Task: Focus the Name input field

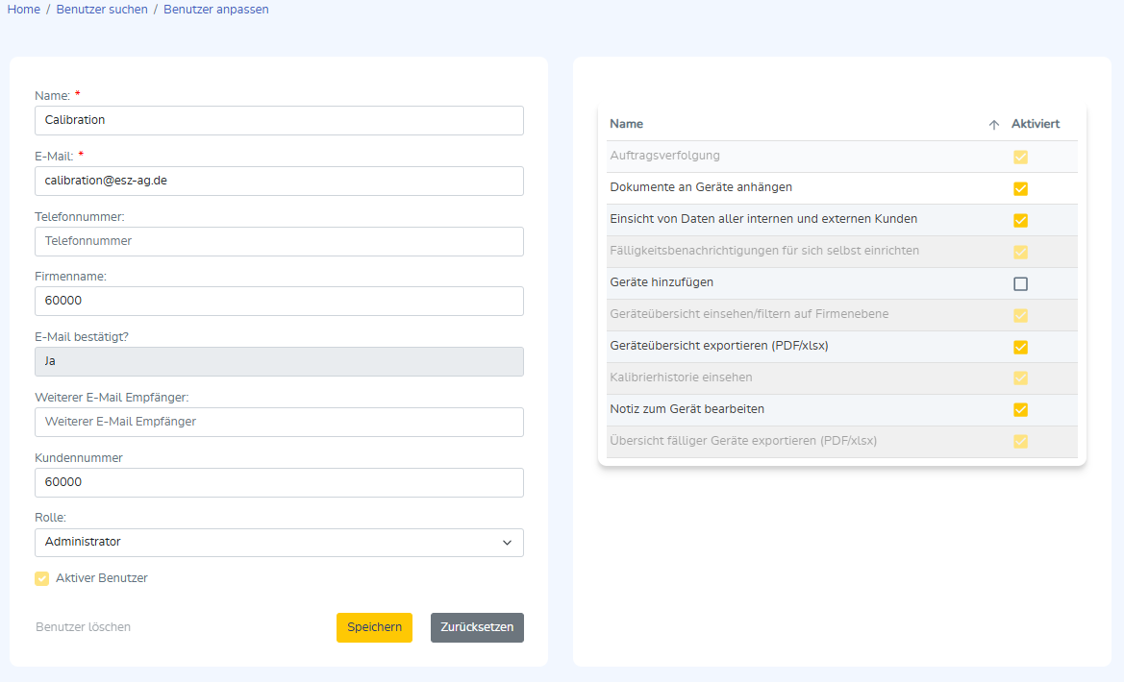Action: [279, 121]
